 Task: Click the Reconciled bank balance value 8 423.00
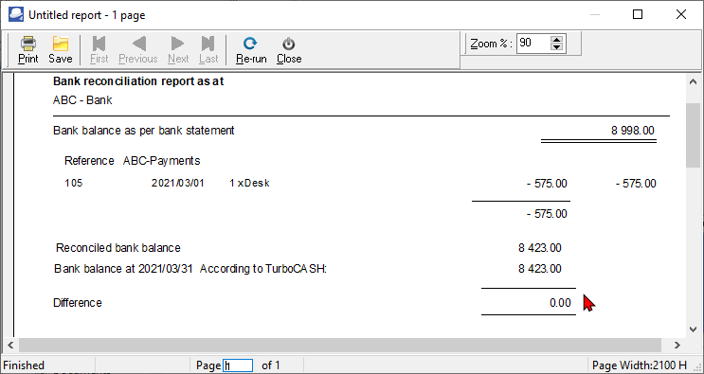[x=540, y=248]
